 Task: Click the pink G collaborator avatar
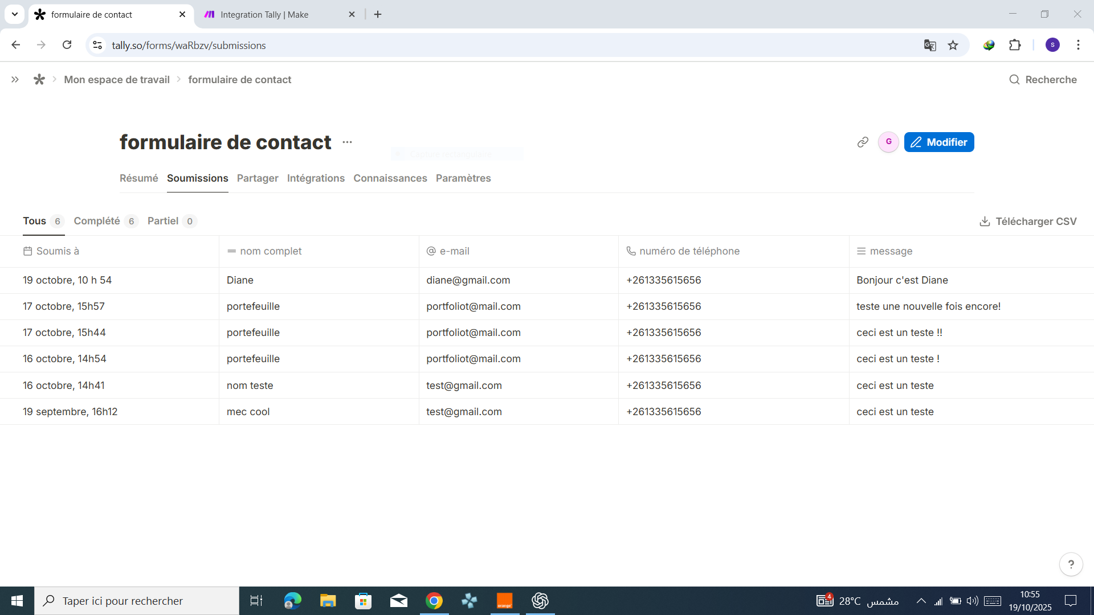[x=888, y=142]
